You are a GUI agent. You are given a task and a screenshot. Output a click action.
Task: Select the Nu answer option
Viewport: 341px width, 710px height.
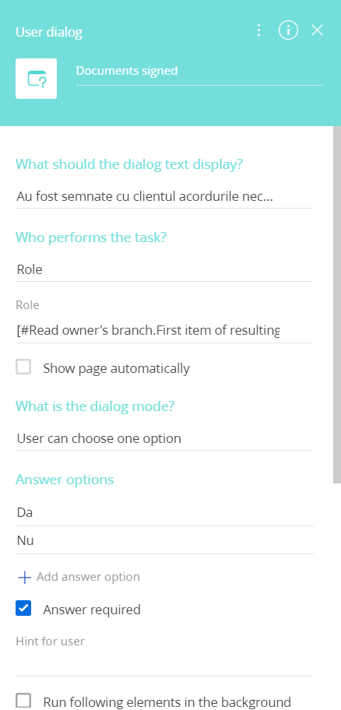click(165, 540)
